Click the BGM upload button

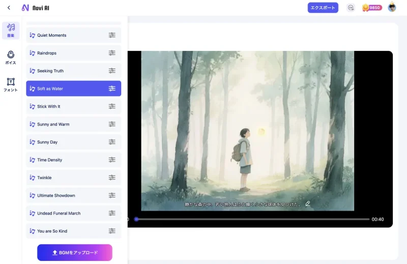[74, 252]
